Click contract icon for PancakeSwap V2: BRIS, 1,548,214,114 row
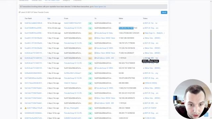 pyautogui.click(x=95, y=88)
